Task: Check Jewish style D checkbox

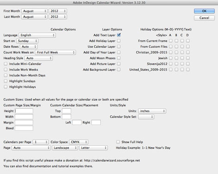Action: [x=188, y=58]
